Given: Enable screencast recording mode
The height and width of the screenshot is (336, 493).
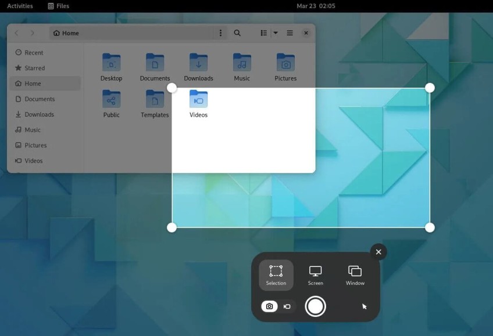Looking at the screenshot, I should pyautogui.click(x=287, y=306).
